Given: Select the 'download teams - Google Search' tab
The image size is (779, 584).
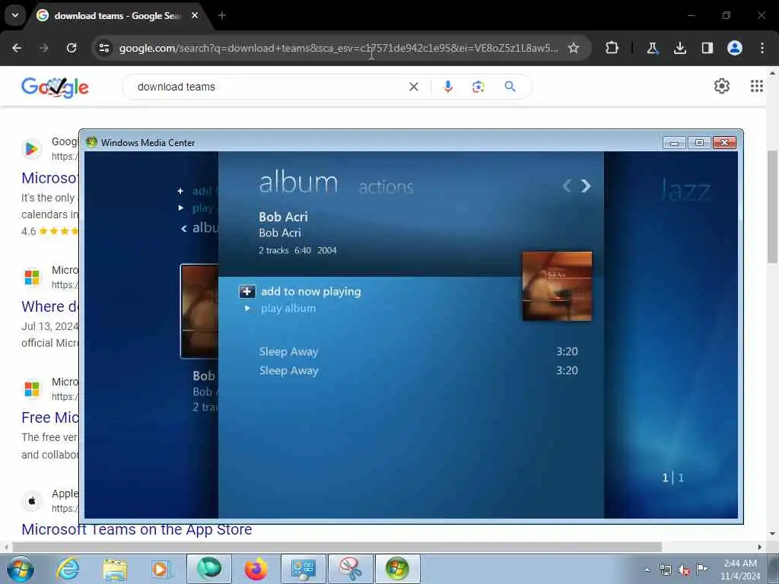Looking at the screenshot, I should click(118, 16).
